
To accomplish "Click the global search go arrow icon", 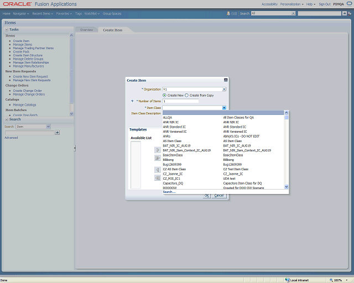I will click(x=344, y=13).
